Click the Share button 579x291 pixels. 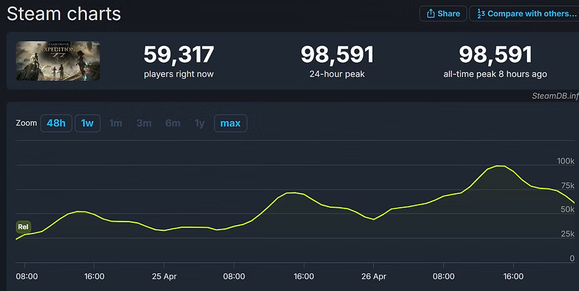point(443,14)
